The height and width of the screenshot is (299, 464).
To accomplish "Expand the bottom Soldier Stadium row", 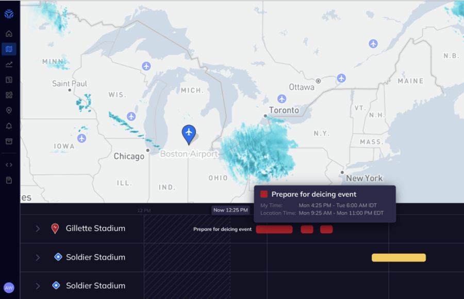I will 38,286.
